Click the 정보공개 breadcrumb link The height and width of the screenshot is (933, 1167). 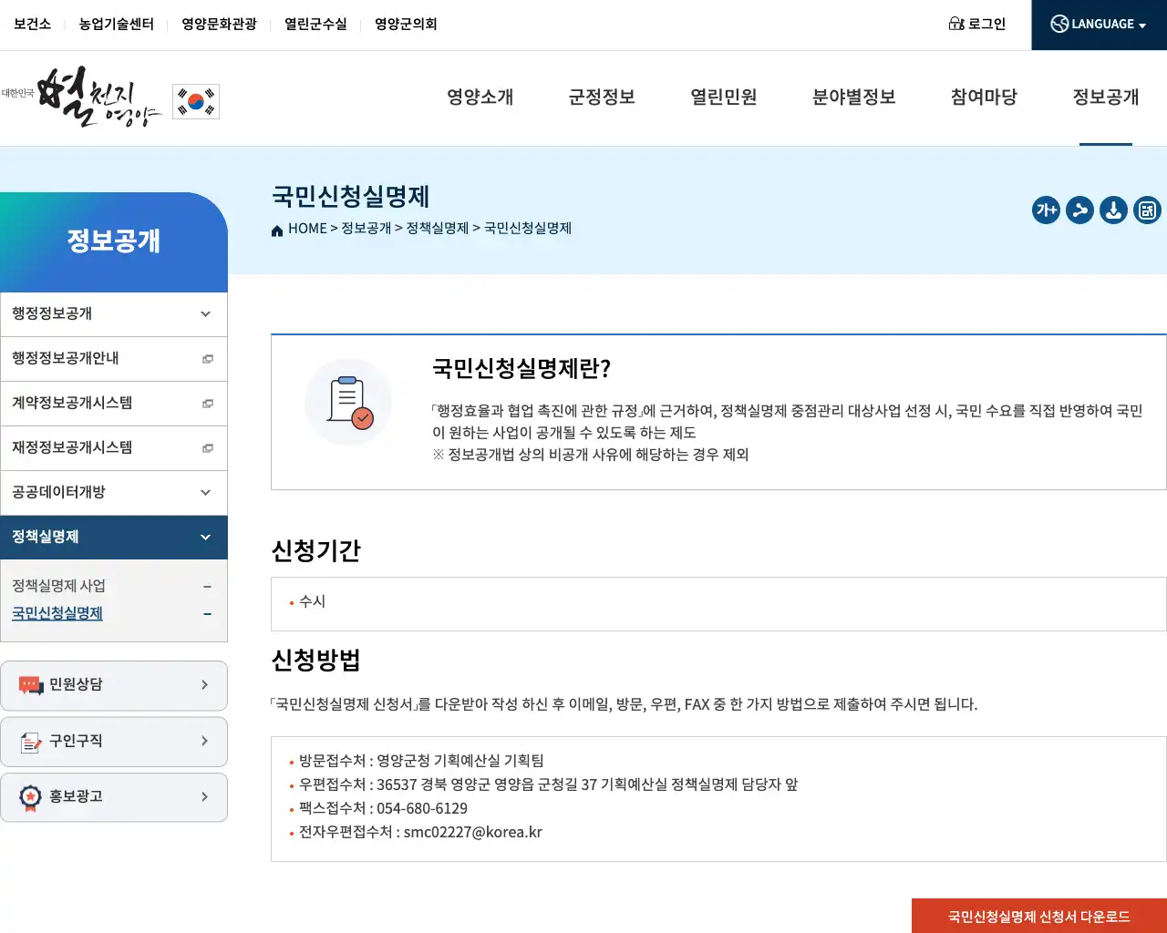[367, 229]
